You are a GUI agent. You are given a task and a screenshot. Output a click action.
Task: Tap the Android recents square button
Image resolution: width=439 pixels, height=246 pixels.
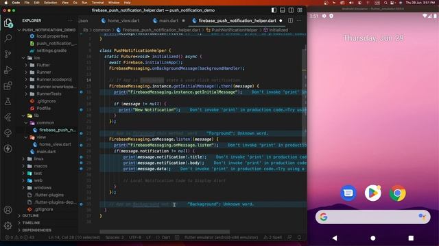pyautogui.click(x=411, y=238)
